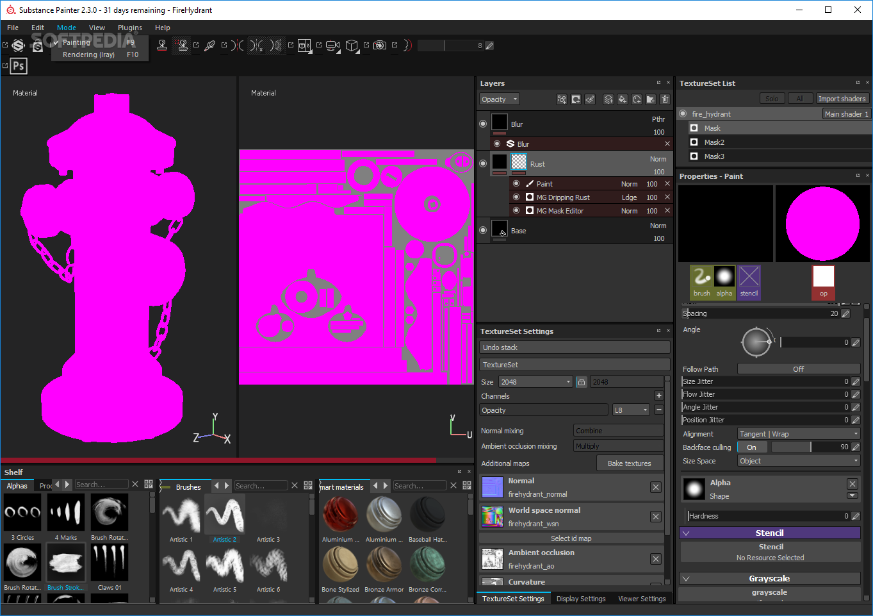Select the Artistic 1 brush thumbnail
The height and width of the screenshot is (616, 873).
tap(181, 515)
